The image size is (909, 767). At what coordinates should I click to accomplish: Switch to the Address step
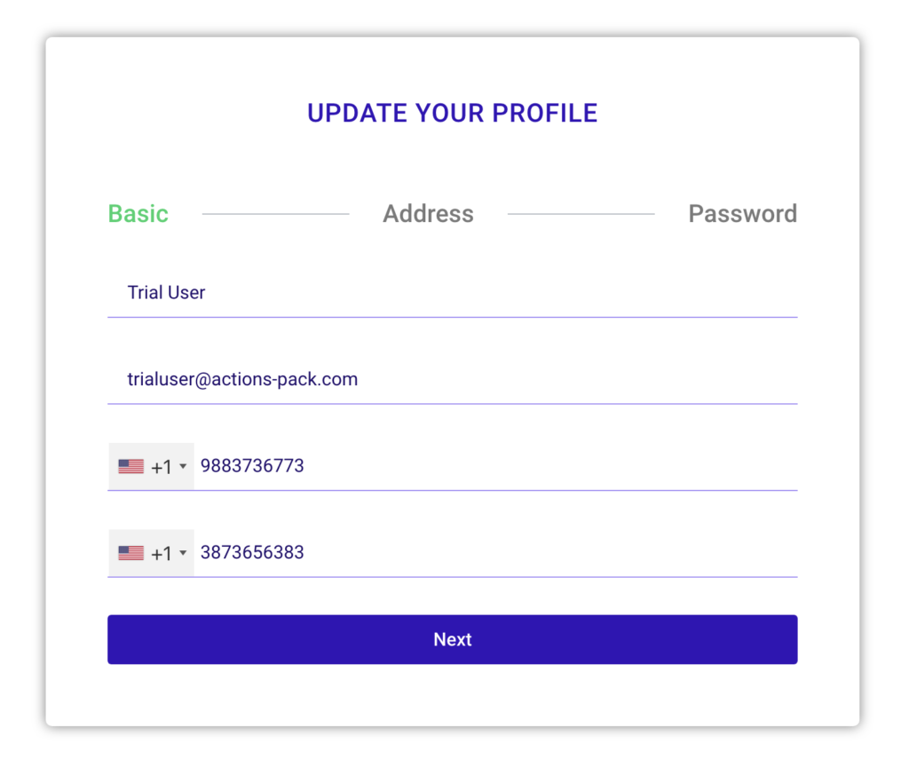(x=429, y=214)
